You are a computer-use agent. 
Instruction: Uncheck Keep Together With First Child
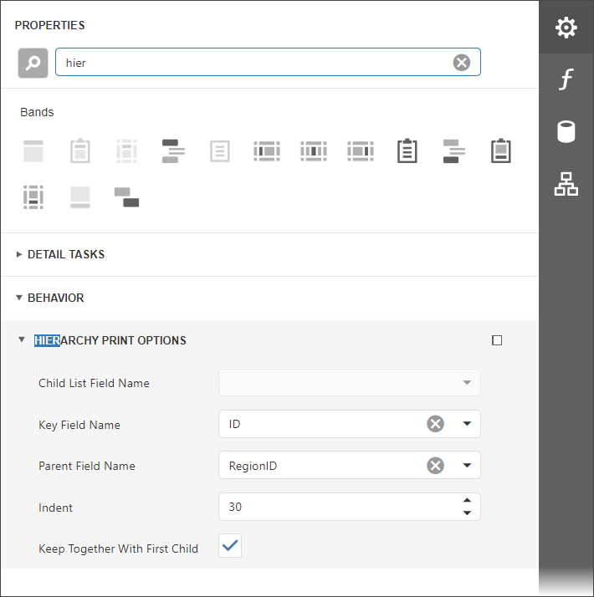pyautogui.click(x=230, y=547)
